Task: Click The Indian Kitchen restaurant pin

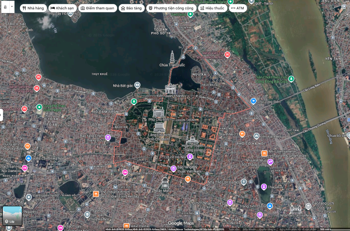Action: [x=96, y=194]
